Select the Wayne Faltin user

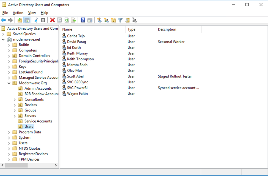(x=78, y=93)
